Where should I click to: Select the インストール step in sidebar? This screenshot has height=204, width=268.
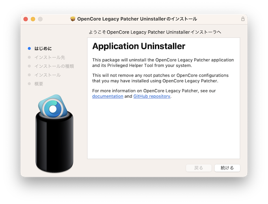click(x=48, y=75)
